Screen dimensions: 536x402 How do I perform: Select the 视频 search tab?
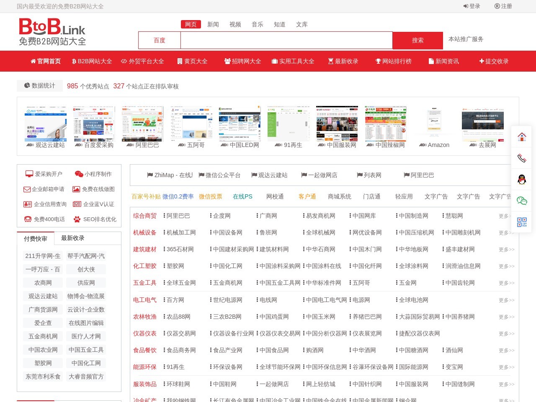click(235, 25)
